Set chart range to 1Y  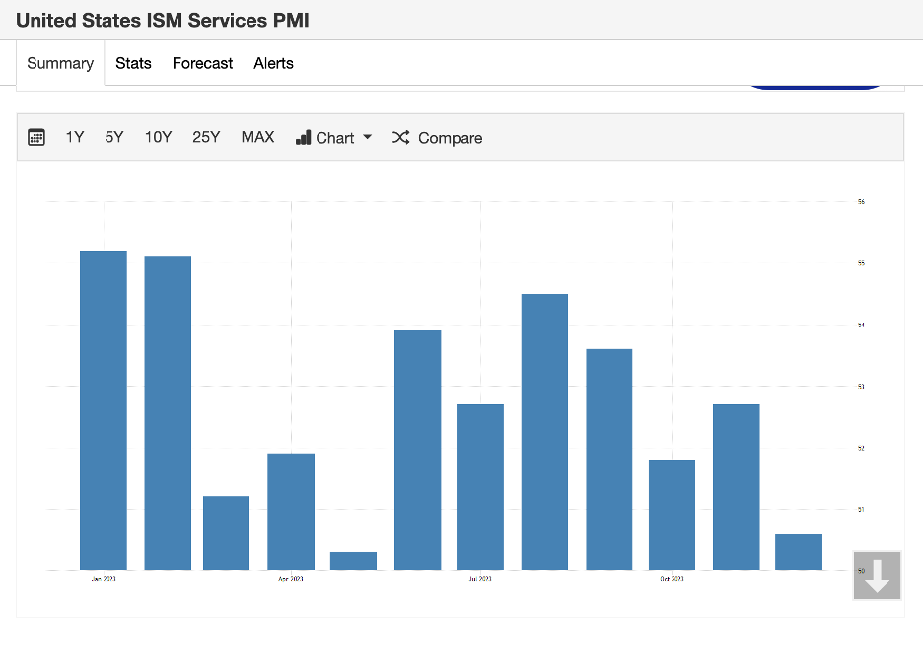coord(75,138)
